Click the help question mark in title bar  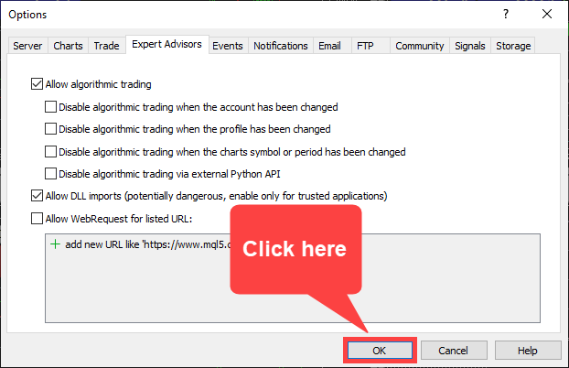tap(504, 15)
